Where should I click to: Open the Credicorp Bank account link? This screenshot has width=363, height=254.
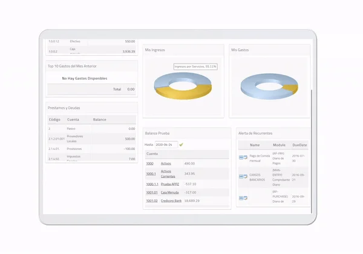(x=171, y=201)
